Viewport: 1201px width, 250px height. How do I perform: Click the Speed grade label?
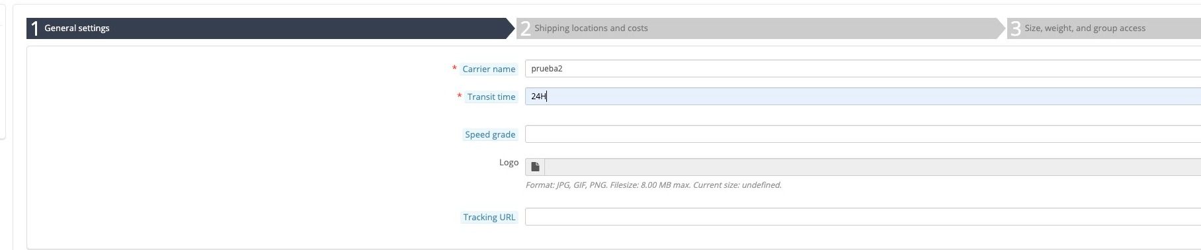(490, 134)
